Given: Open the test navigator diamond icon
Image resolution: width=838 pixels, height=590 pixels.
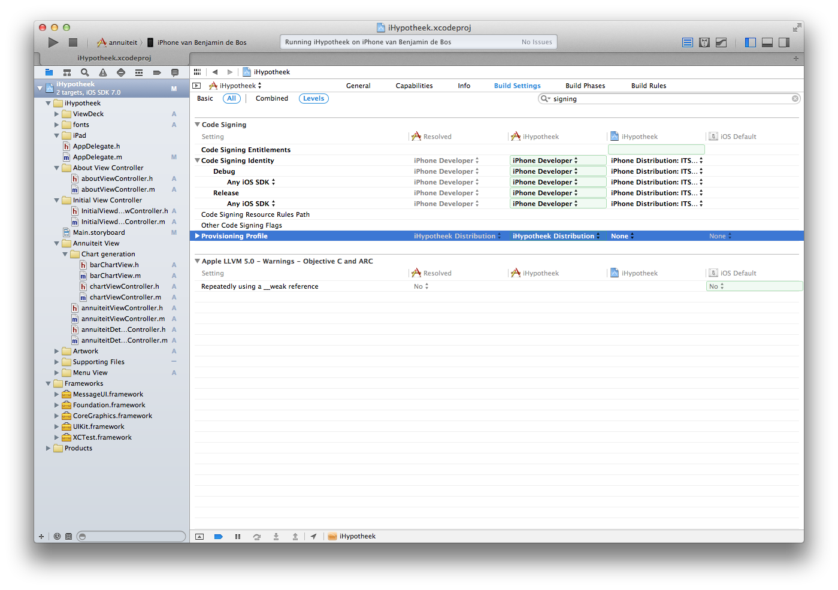Looking at the screenshot, I should coord(121,72).
